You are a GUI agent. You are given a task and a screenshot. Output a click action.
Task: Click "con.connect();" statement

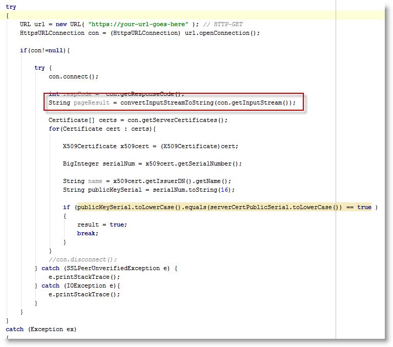[x=73, y=76]
